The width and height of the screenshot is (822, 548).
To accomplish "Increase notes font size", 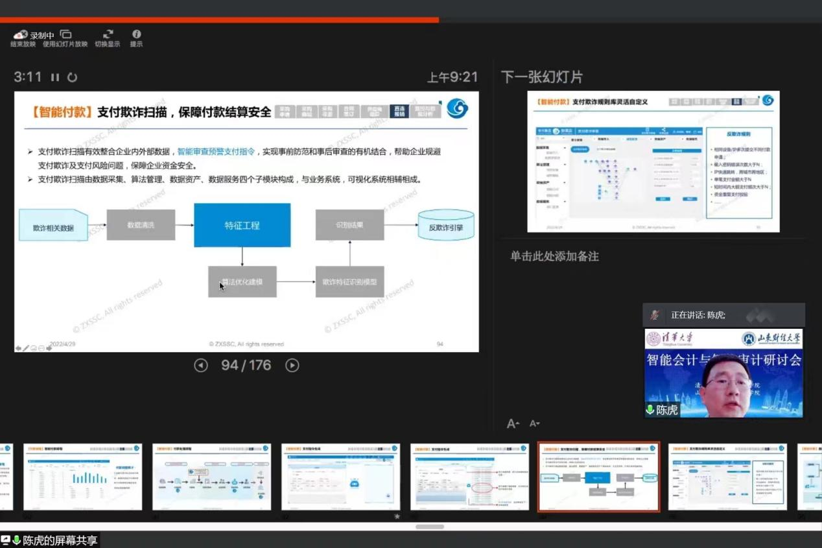I will tap(513, 423).
